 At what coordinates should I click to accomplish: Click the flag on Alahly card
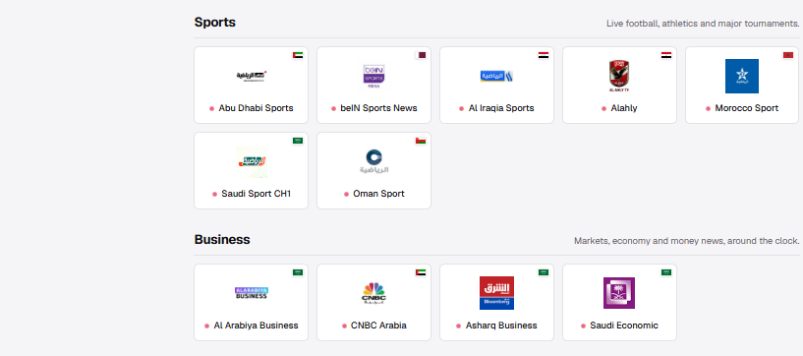pyautogui.click(x=666, y=55)
